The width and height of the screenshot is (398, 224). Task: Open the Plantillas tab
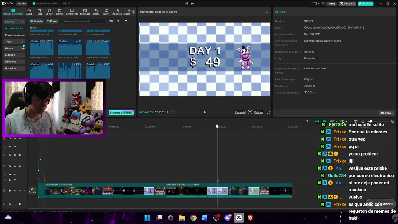(117, 12)
